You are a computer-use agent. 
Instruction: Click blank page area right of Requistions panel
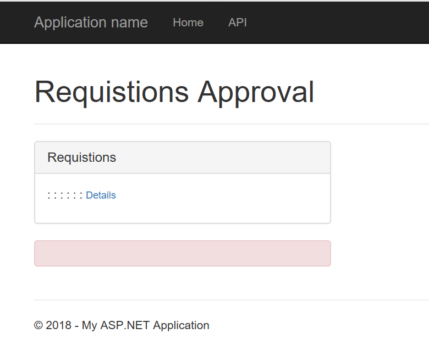380,182
